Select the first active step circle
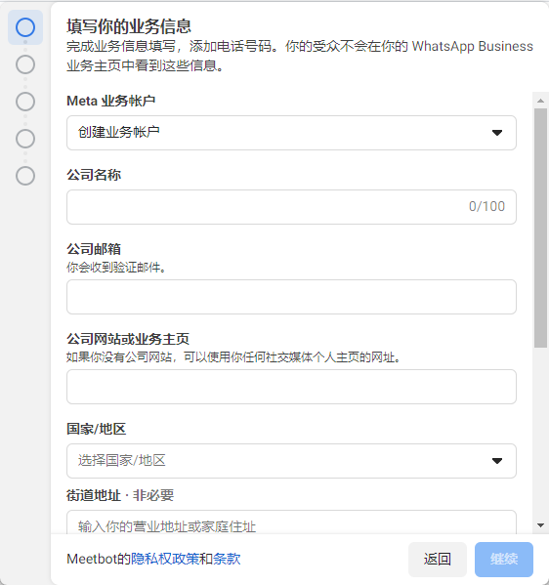Image resolution: width=549 pixels, height=585 pixels. (25, 27)
